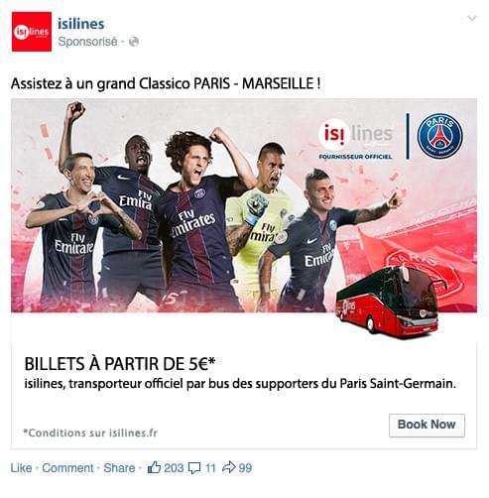This screenshot has width=489, height=498.
Task: Like the post via Like link
Action: coord(22,468)
